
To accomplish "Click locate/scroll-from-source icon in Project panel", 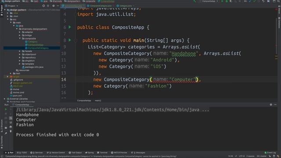I will pyautogui.click(x=43, y=6).
